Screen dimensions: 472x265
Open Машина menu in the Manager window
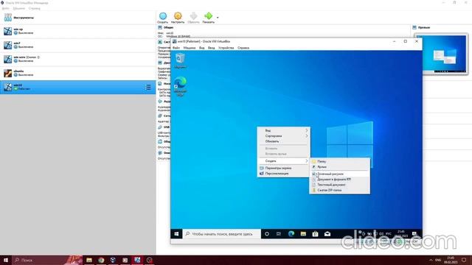19,8
